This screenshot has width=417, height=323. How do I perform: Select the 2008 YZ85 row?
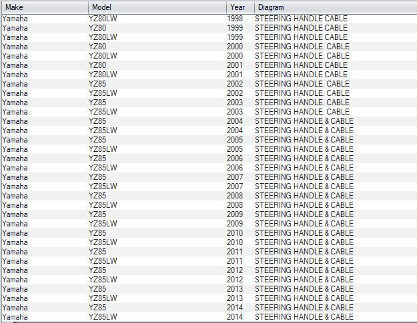pos(210,196)
